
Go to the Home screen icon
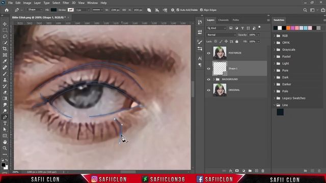[x=7, y=10]
